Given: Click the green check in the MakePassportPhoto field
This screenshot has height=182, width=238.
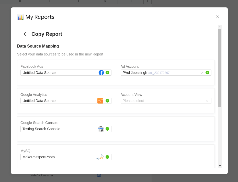Looking at the screenshot, I should [107, 157].
